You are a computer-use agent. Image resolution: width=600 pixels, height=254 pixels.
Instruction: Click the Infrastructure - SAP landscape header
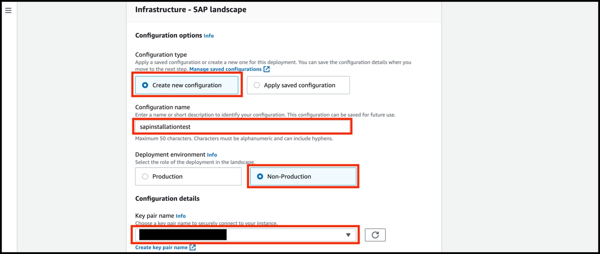(190, 9)
